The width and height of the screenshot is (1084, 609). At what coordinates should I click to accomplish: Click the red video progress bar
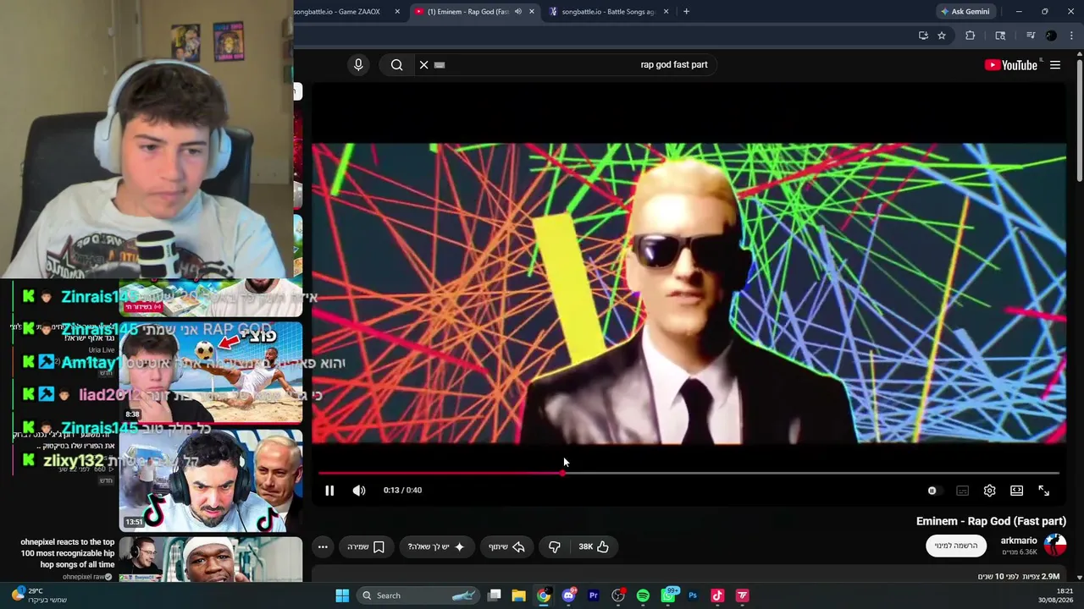689,473
